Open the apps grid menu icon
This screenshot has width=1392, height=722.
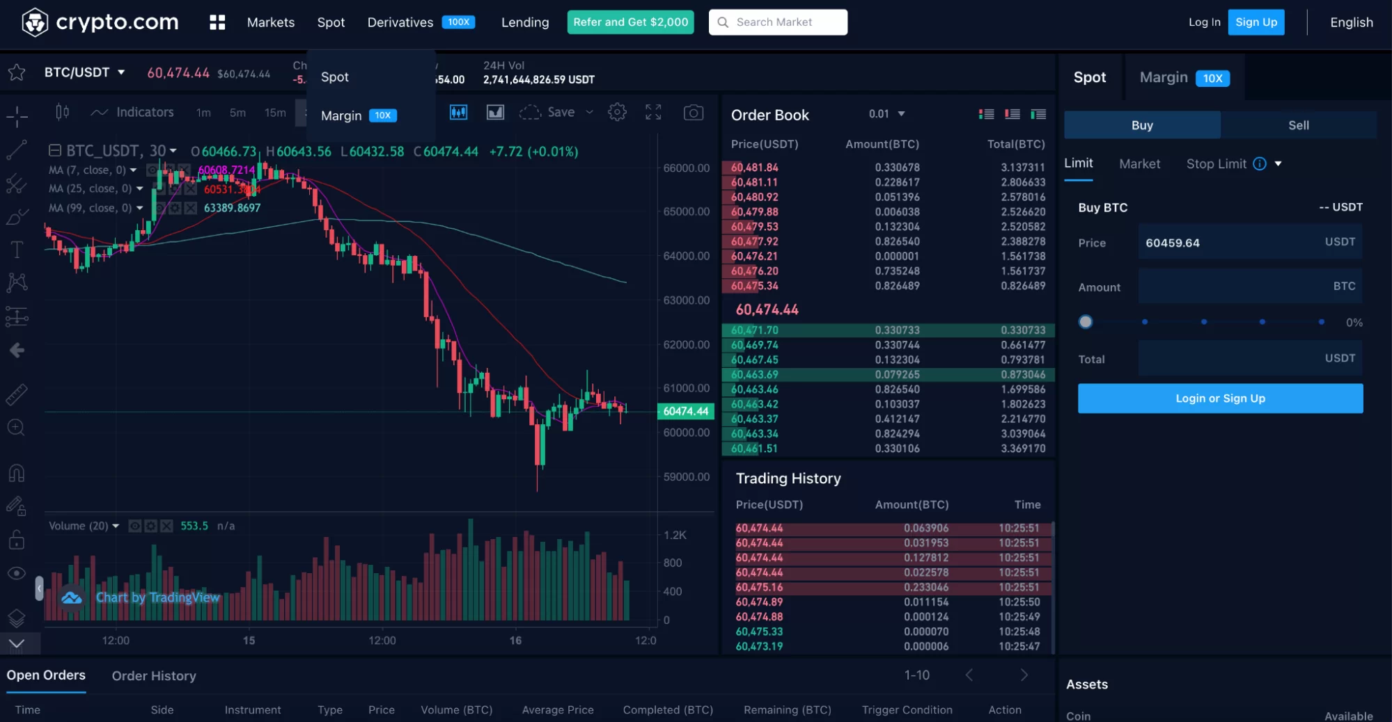217,22
